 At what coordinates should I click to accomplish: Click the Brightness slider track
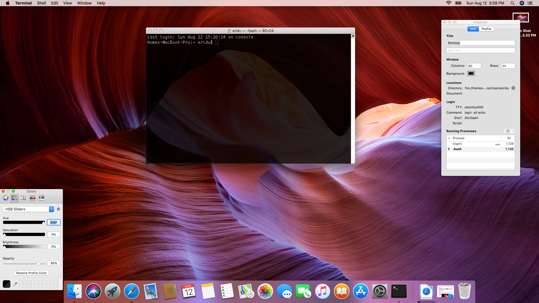(x=24, y=247)
